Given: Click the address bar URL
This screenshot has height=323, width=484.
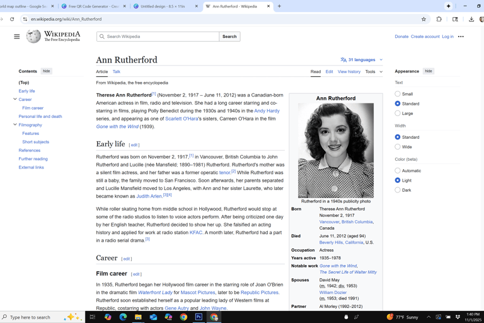Looking at the screenshot, I should 66,19.
